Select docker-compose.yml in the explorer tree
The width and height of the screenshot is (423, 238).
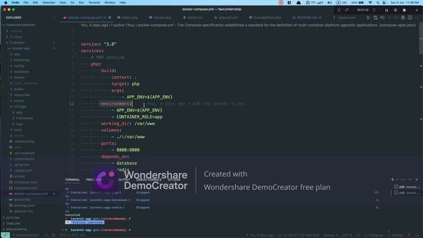(x=31, y=194)
